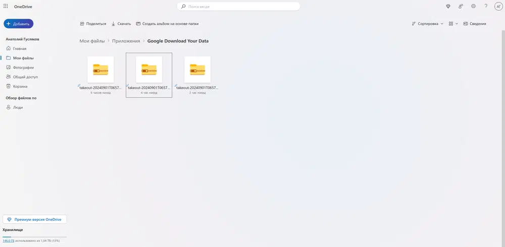This screenshot has width=505, height=247.
Task: Click the "Премиум-версия OneDrive" button
Action: 35,219
